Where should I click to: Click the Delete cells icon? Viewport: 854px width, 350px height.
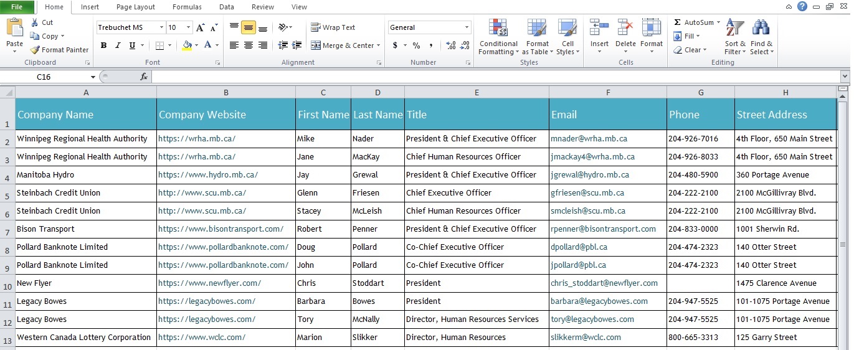[x=625, y=28]
